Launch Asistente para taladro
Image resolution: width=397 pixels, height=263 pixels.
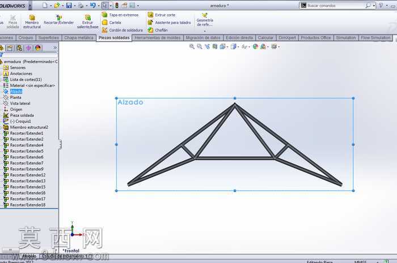pos(170,23)
